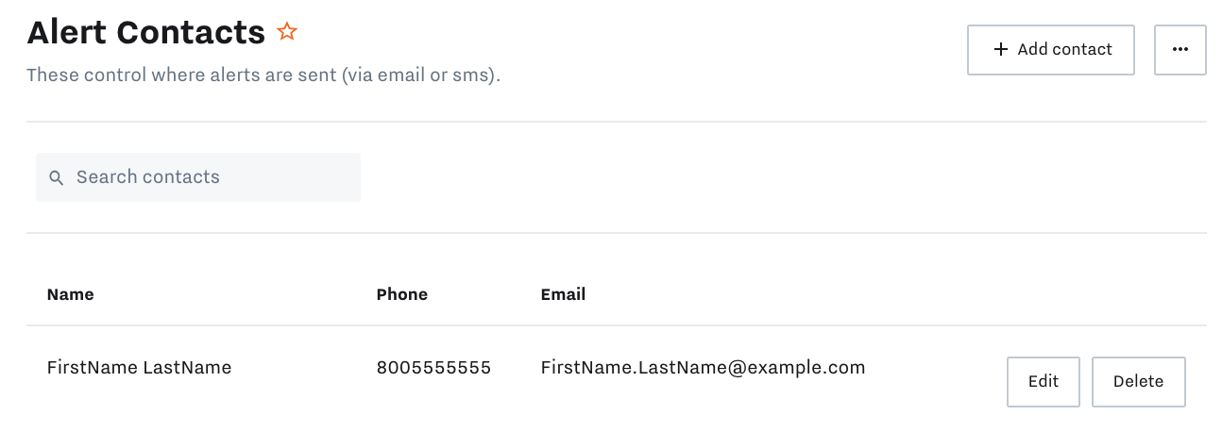1222x432 pixels.
Task: Sort by the Name column header
Action: [x=71, y=294]
